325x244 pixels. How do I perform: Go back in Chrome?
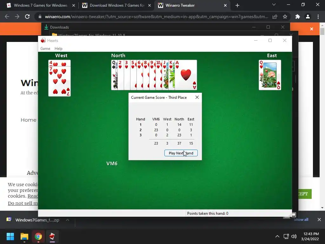(7, 17)
